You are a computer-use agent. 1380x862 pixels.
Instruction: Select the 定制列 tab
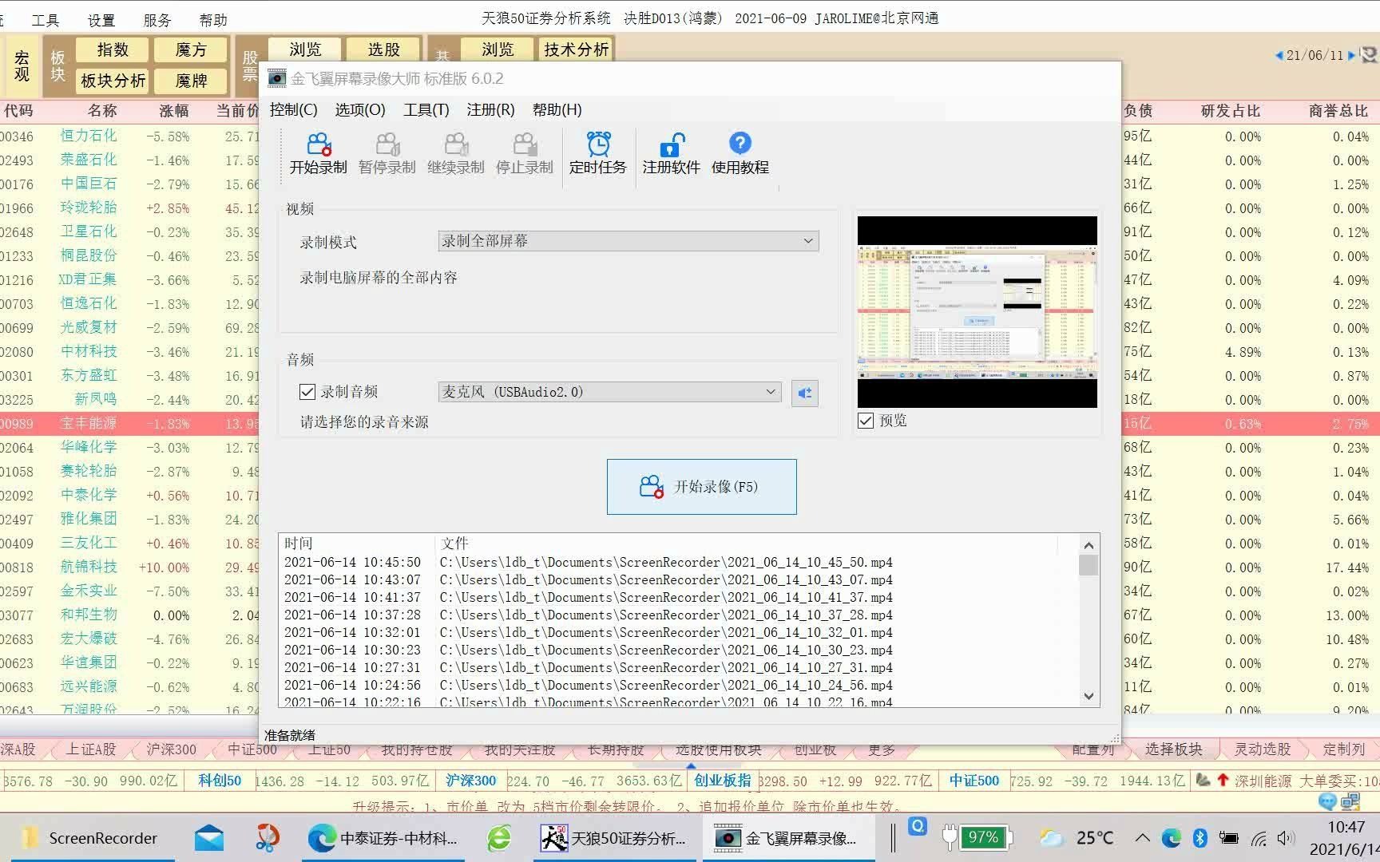point(1344,749)
